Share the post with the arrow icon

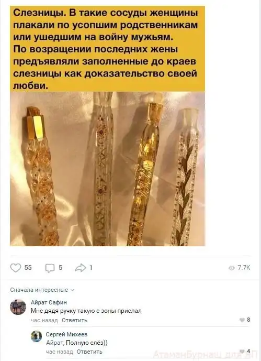81,268
